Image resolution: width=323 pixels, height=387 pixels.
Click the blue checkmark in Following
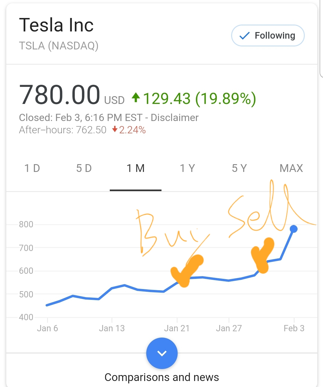(x=244, y=36)
